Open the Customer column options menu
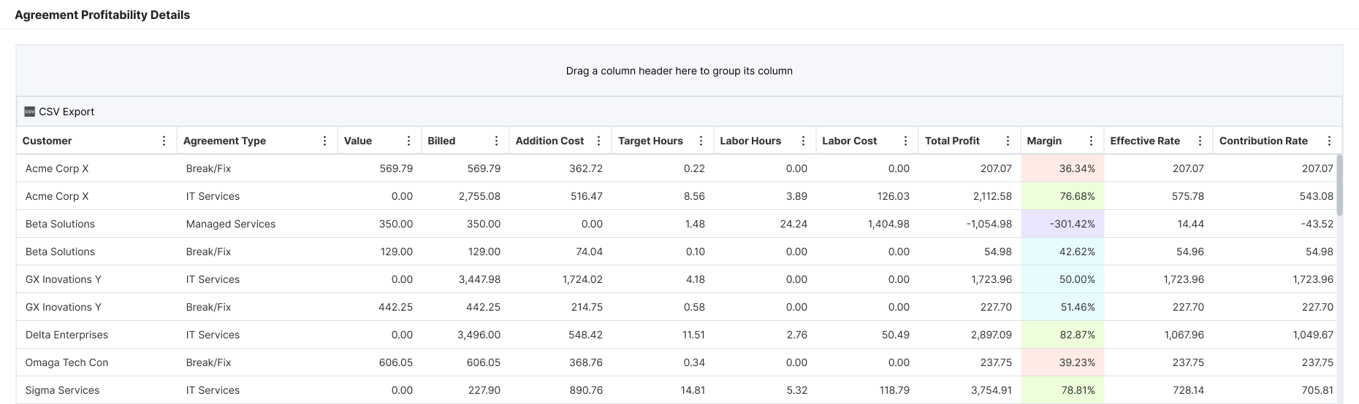The image size is (1359, 404). (164, 141)
